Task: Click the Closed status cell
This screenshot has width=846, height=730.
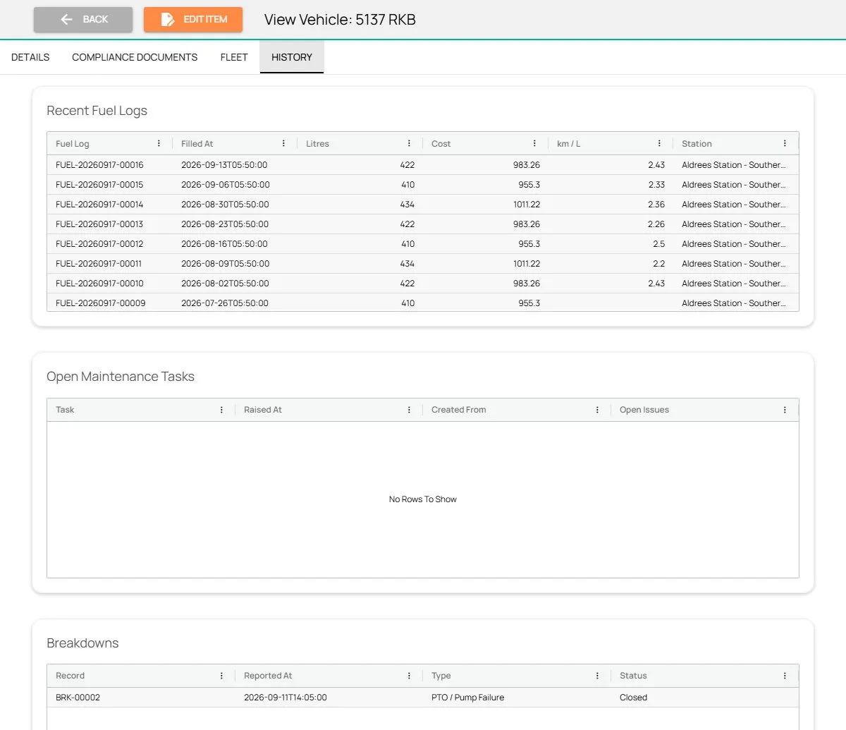Action: point(633,698)
